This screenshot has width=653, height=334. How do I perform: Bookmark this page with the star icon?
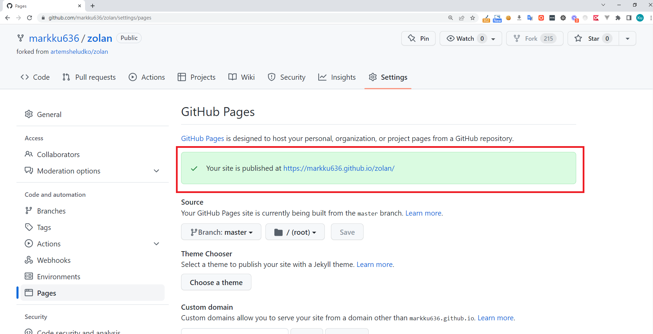473,18
